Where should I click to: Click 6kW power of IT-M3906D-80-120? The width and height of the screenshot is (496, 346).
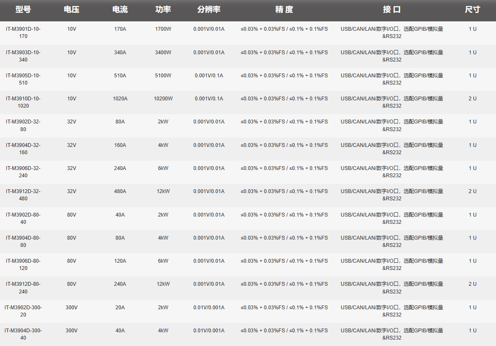[163, 261]
